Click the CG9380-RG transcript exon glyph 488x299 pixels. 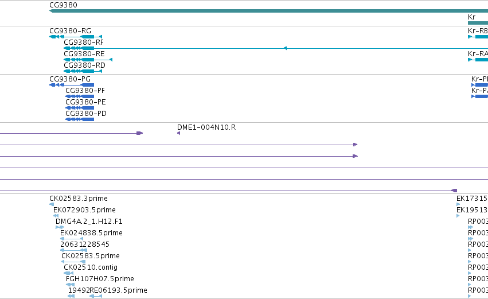click(x=76, y=37)
